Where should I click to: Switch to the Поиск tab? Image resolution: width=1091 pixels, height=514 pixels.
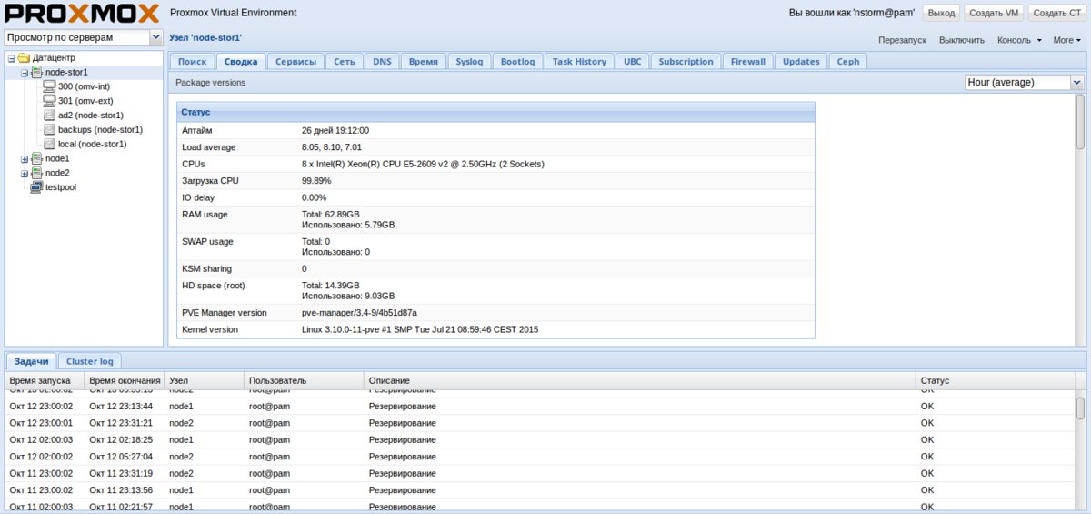pyautogui.click(x=193, y=62)
